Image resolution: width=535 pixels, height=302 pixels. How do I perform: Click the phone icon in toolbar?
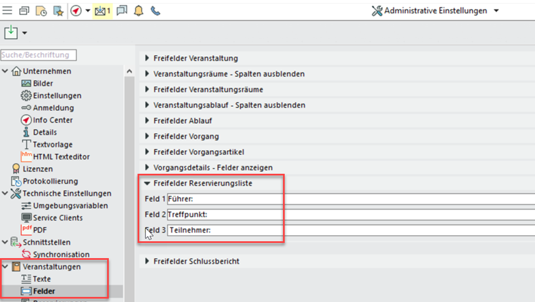(x=155, y=11)
